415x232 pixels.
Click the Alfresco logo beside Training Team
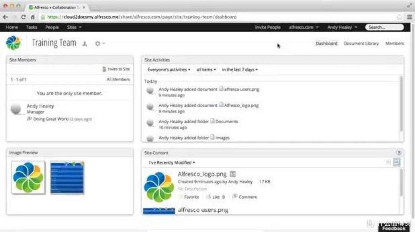click(x=13, y=43)
